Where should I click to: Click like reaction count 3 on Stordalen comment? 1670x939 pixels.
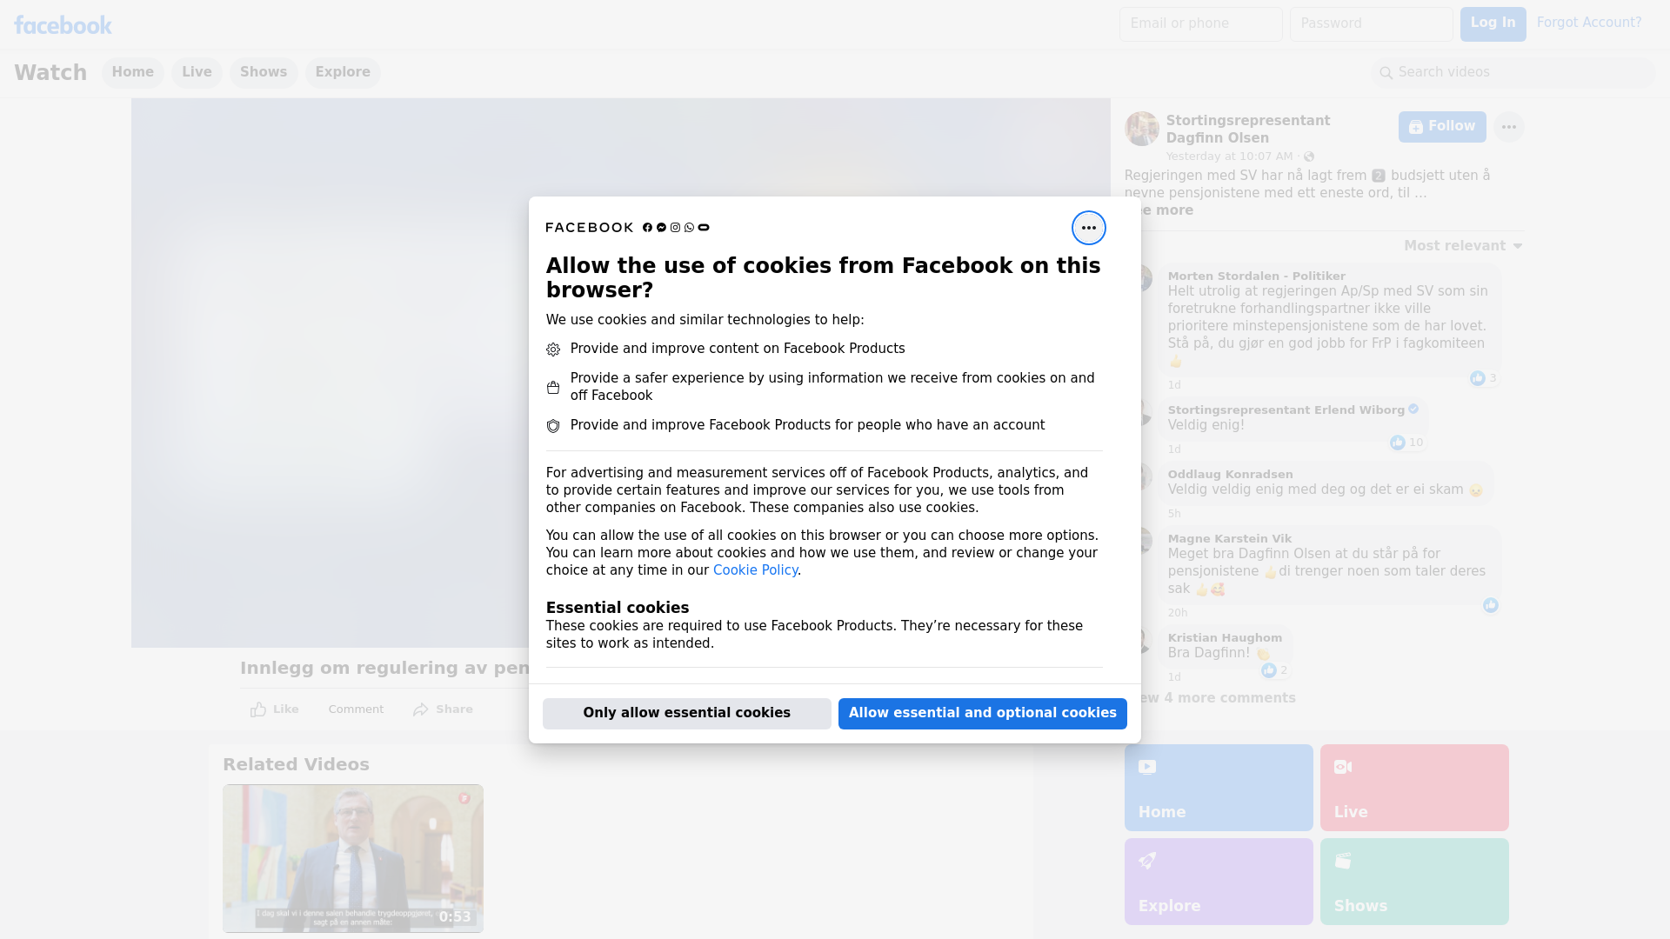(1483, 378)
